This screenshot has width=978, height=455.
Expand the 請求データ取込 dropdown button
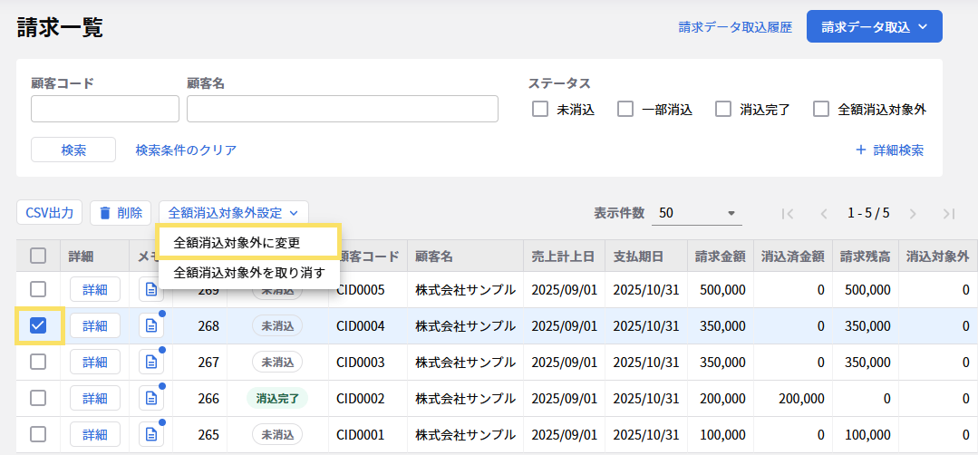874,27
